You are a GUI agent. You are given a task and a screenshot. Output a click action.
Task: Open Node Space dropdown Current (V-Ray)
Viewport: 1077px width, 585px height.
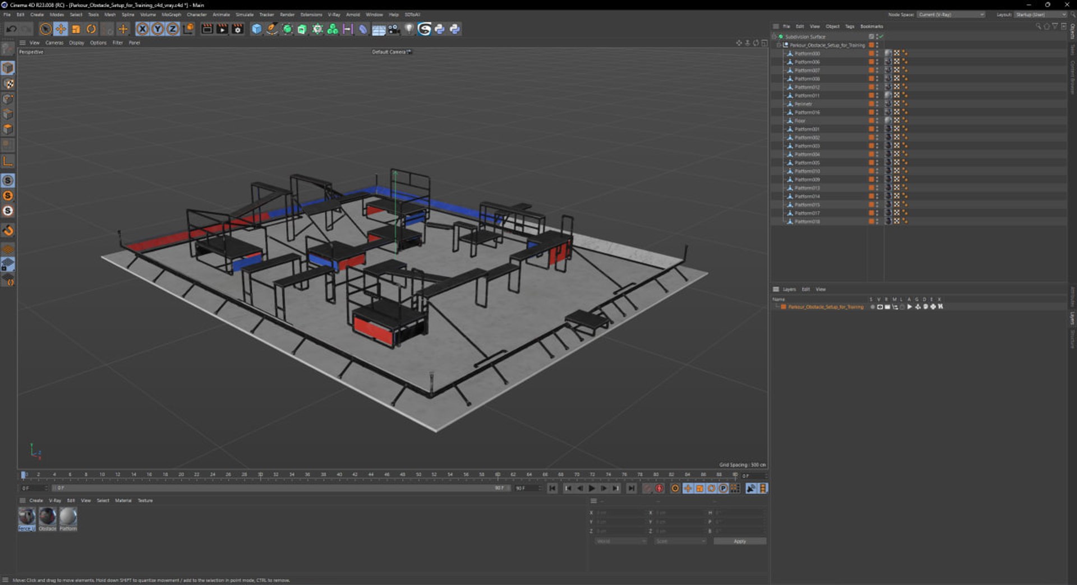coord(951,15)
